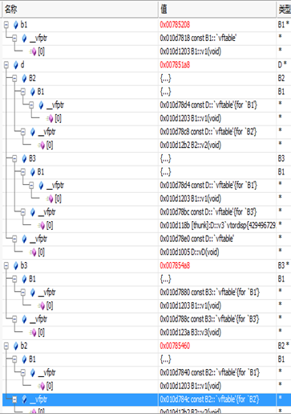Select the B3 base name under d

32,158
